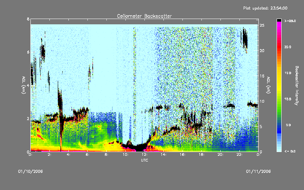
Task: Click the ">-25.0" colorbar maximum label
Action: coord(290,21)
